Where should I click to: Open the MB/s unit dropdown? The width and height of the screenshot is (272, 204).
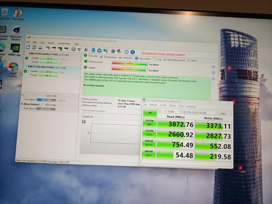[x=225, y=114]
